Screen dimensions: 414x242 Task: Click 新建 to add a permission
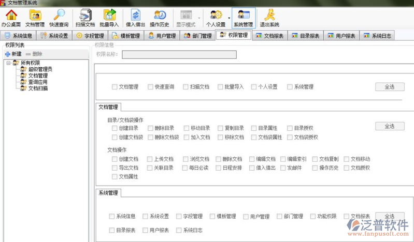[x=13, y=54]
